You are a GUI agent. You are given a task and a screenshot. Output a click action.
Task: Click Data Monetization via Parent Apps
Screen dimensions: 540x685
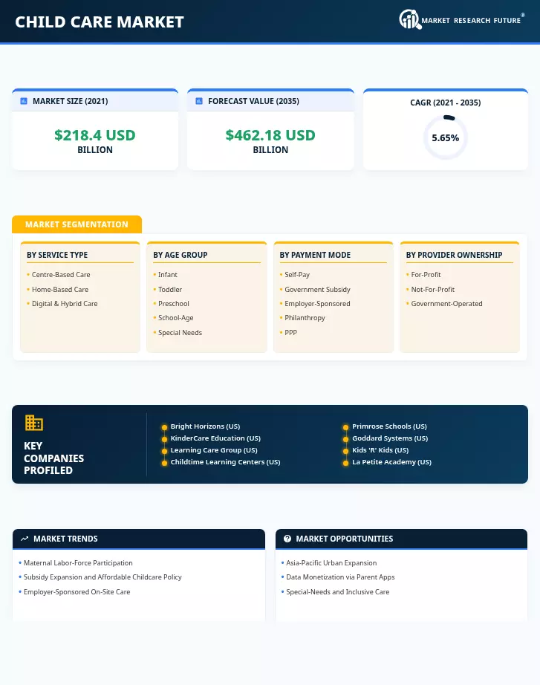[340, 577]
